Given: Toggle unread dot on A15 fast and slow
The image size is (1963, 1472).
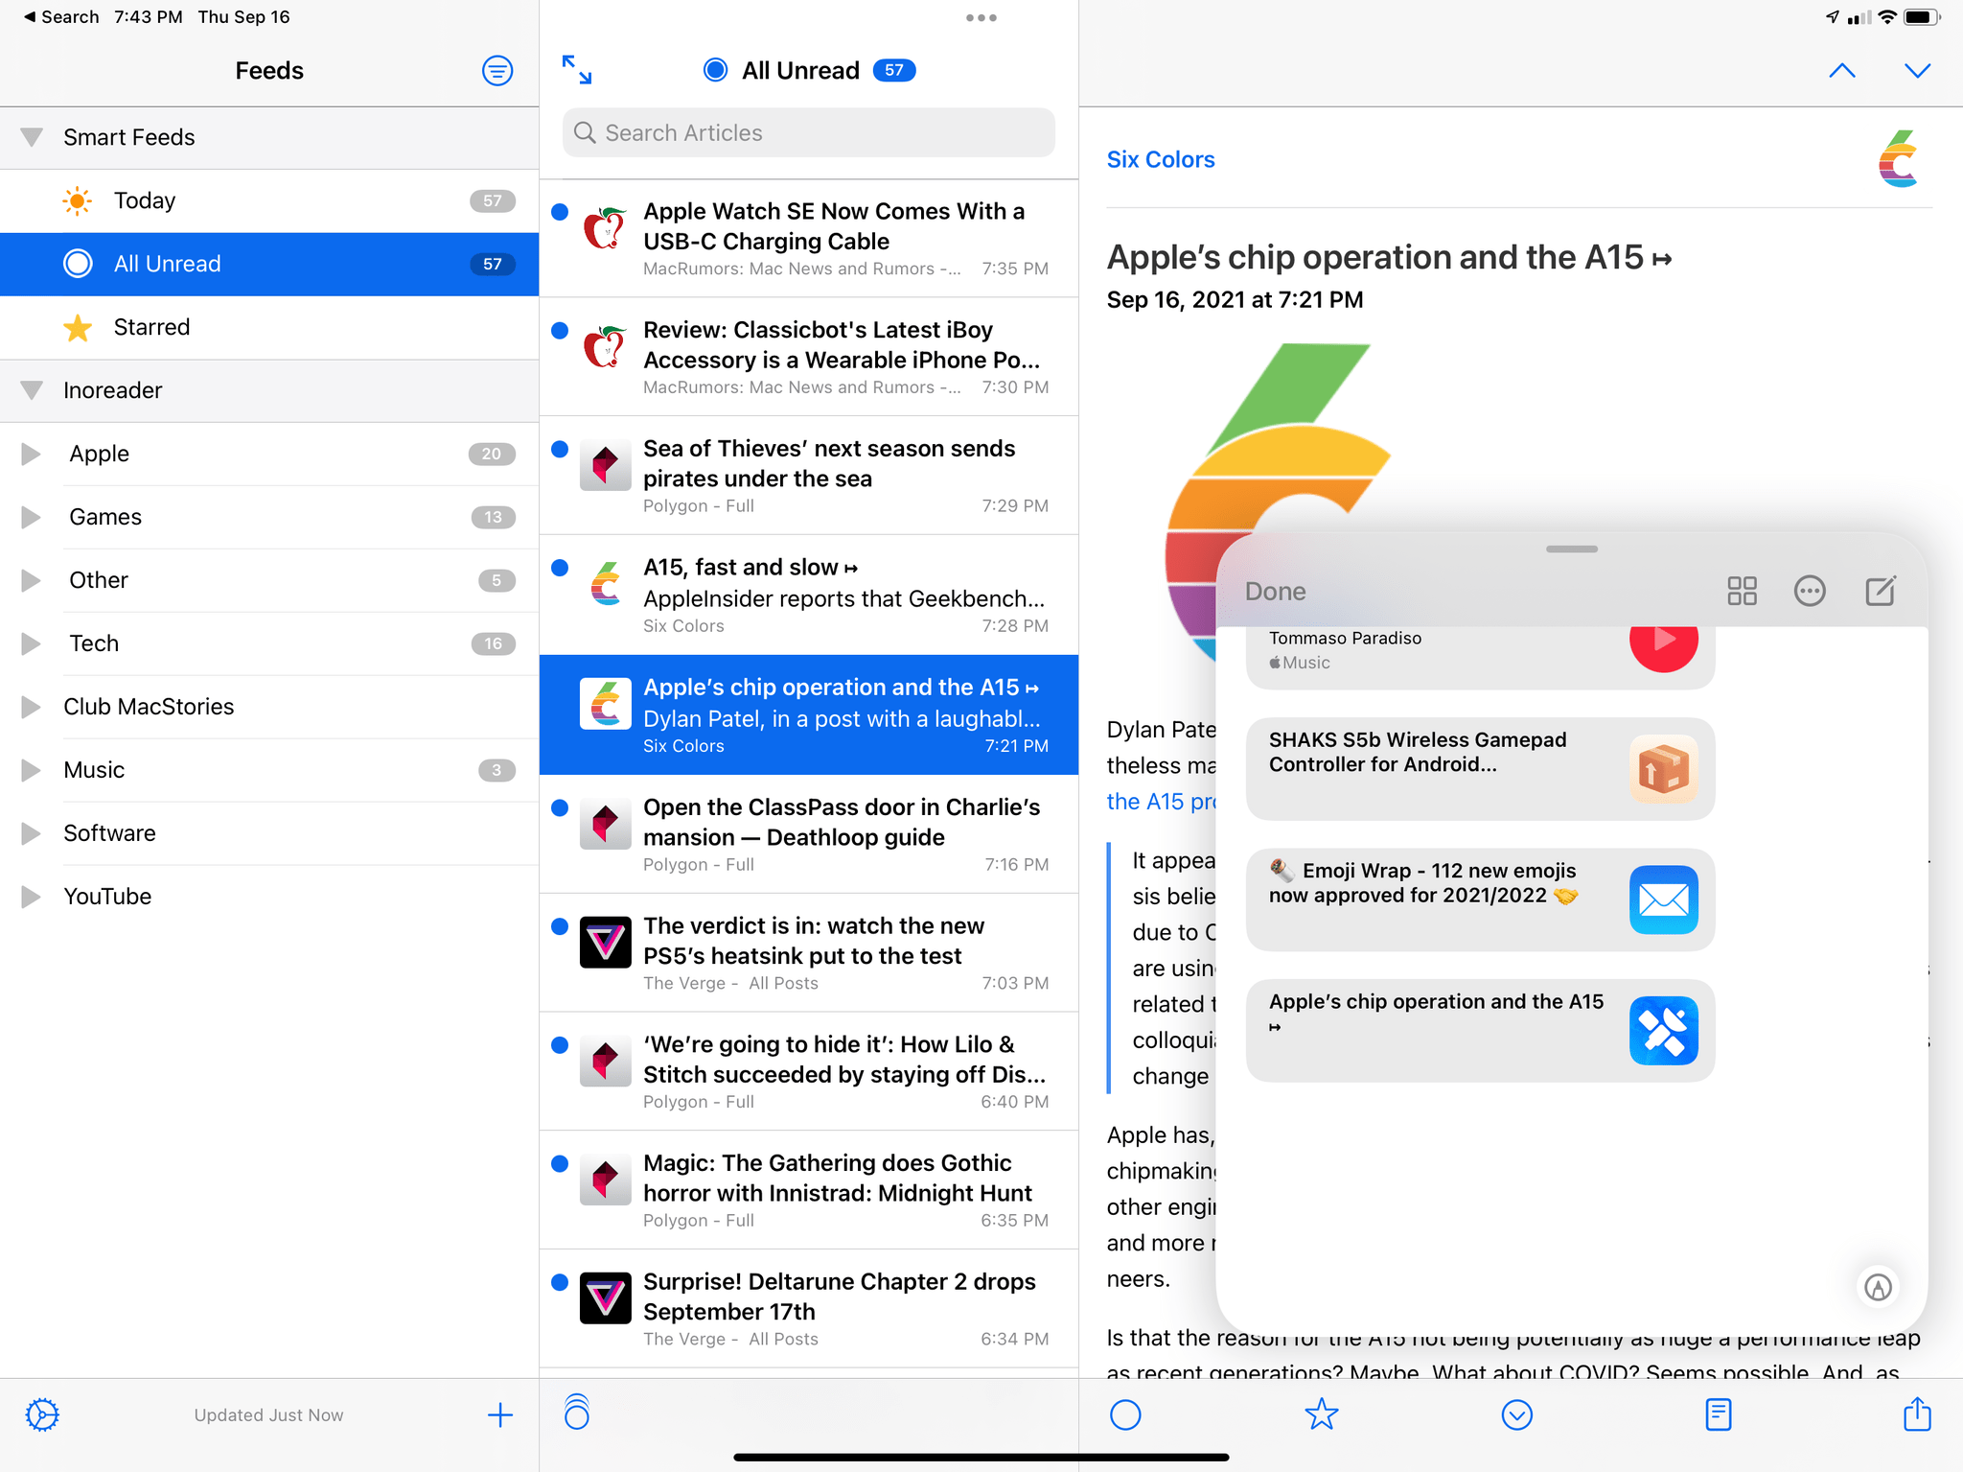Looking at the screenshot, I should tap(561, 568).
